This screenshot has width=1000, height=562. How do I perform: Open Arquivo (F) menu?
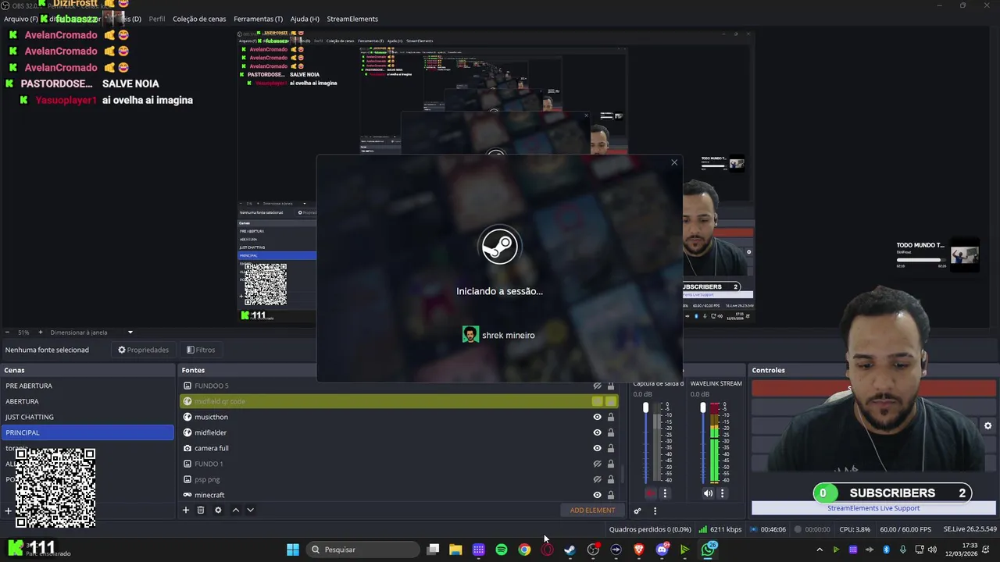[21, 19]
